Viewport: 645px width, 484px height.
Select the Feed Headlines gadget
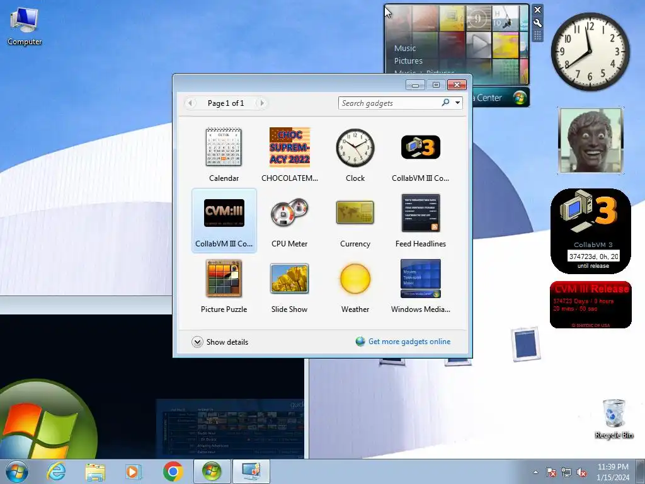(420, 221)
